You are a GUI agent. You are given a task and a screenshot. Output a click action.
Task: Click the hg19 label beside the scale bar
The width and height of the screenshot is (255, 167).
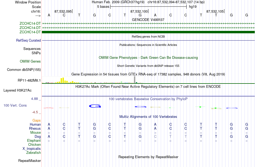point(193,7)
